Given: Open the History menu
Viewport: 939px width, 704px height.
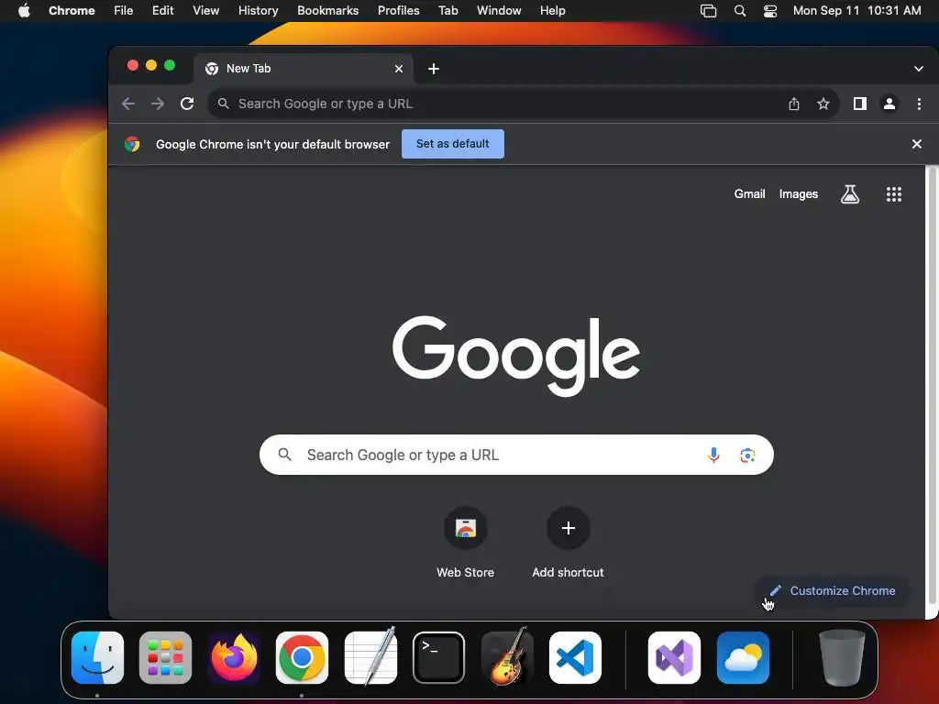Looking at the screenshot, I should (258, 10).
